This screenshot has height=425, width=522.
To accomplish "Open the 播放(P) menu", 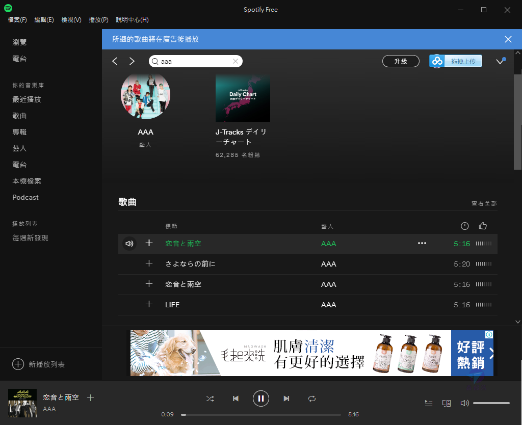I will pos(98,20).
